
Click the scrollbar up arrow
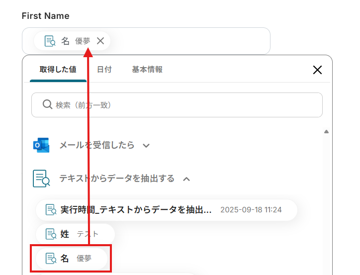tap(326, 132)
